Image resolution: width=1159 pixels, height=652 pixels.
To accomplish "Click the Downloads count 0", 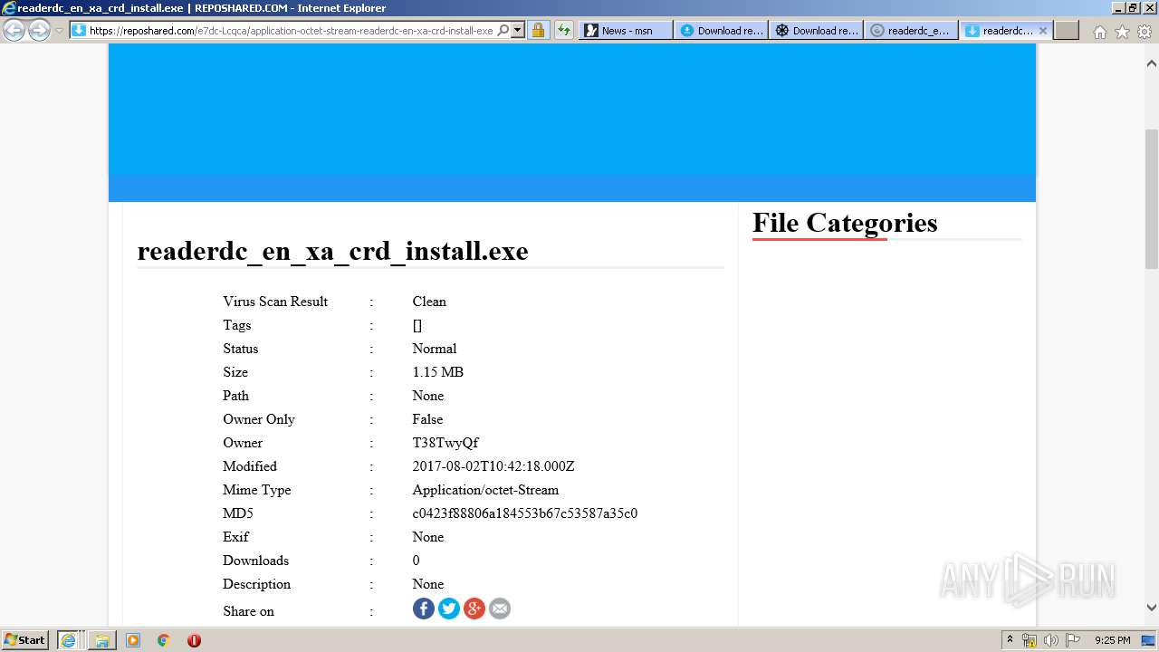I will 416,561.
